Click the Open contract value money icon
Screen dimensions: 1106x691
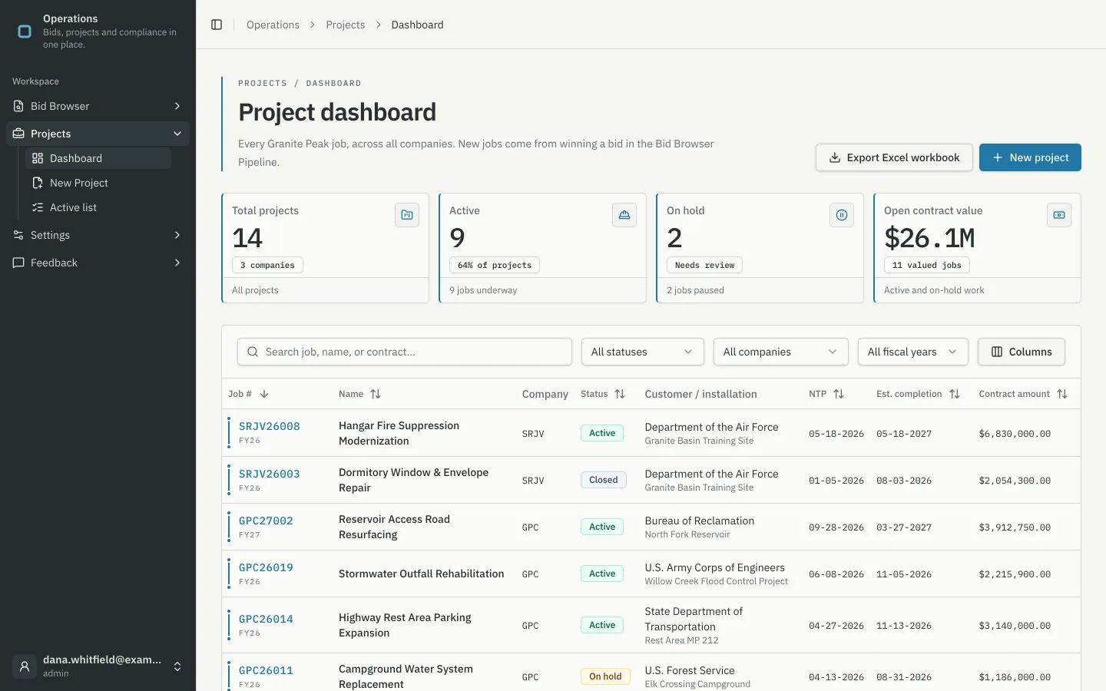coord(1059,215)
